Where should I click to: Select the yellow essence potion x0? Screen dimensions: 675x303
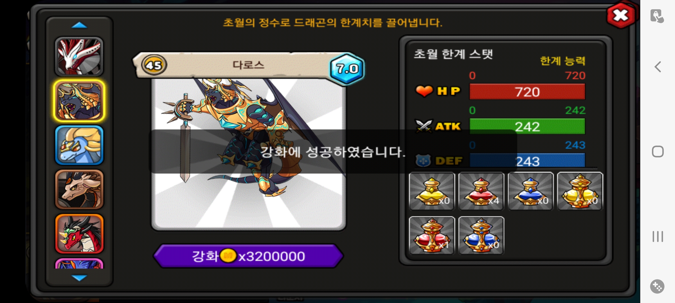coord(432,191)
